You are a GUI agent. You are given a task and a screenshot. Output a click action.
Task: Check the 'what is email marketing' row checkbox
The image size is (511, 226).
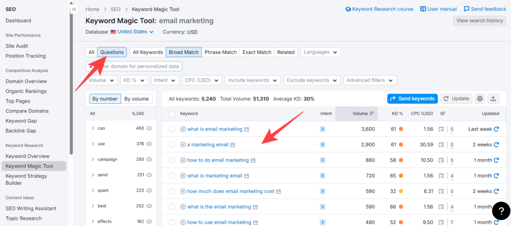[172, 129]
